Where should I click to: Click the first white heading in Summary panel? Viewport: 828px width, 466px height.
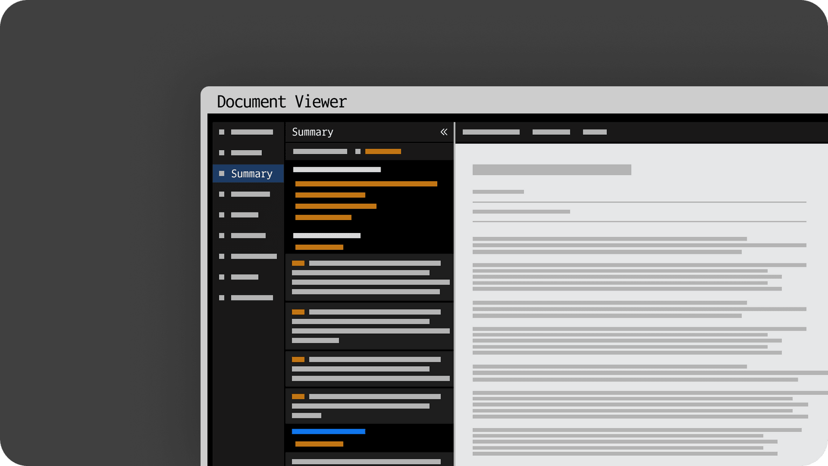click(x=337, y=169)
